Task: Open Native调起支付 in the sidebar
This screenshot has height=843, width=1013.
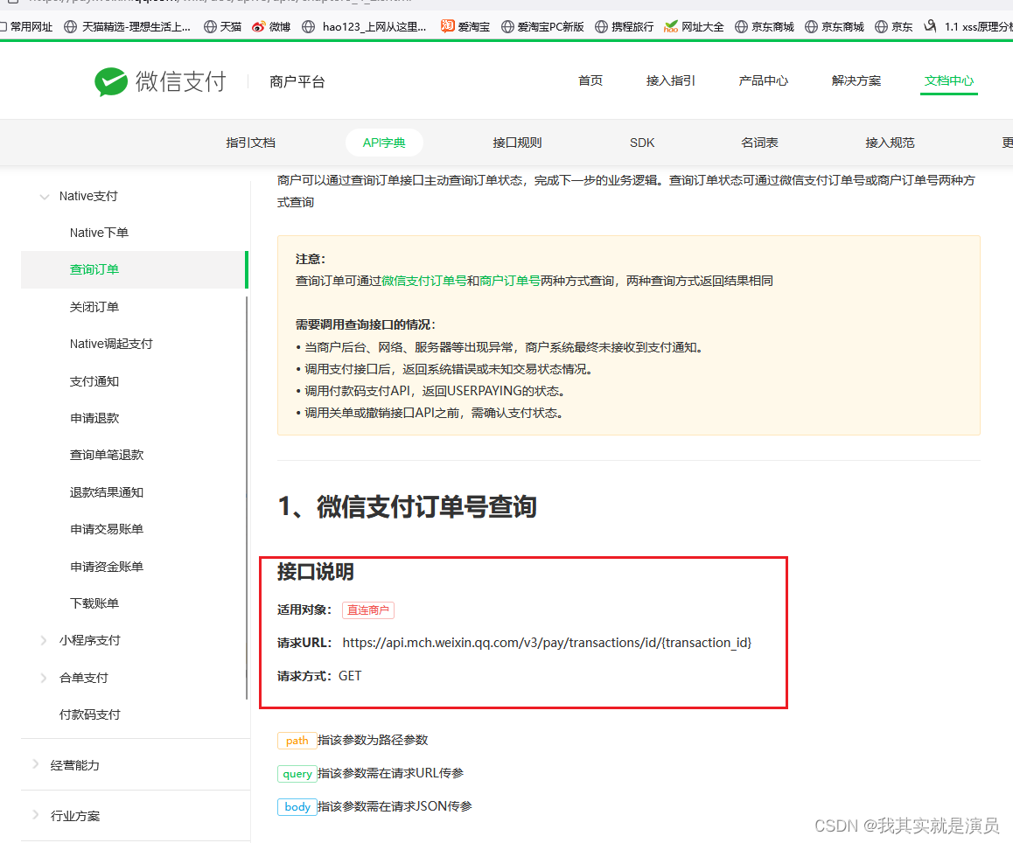Action: 111,344
